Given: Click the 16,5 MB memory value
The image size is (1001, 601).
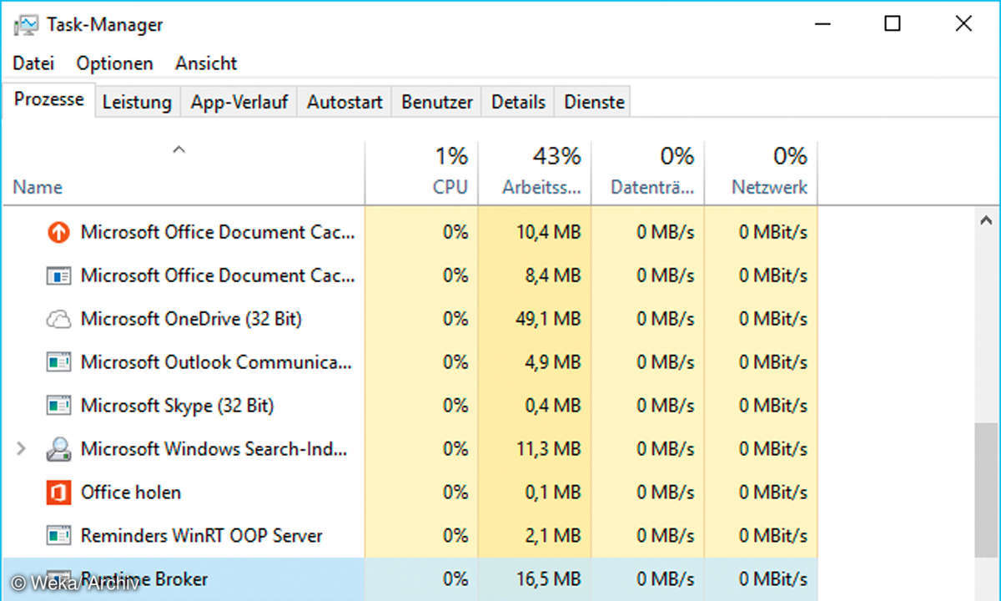Looking at the screenshot, I should point(549,579).
